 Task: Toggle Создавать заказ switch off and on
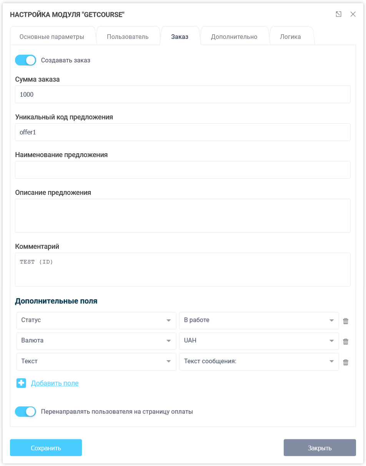[25, 60]
